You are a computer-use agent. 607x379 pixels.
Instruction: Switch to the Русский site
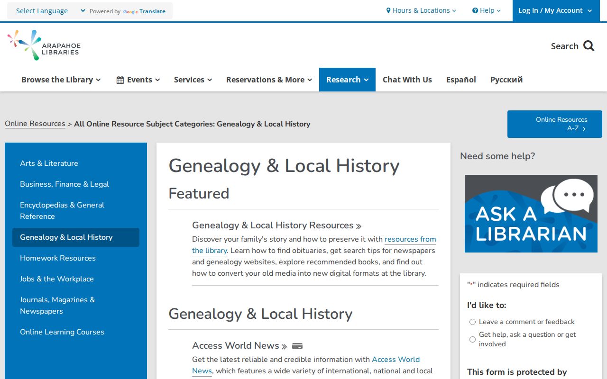[x=506, y=80]
